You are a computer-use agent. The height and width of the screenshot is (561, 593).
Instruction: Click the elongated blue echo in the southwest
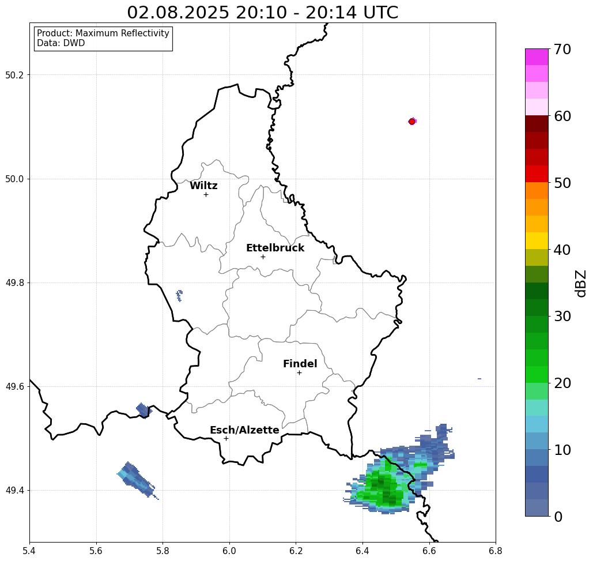pyautogui.click(x=137, y=480)
